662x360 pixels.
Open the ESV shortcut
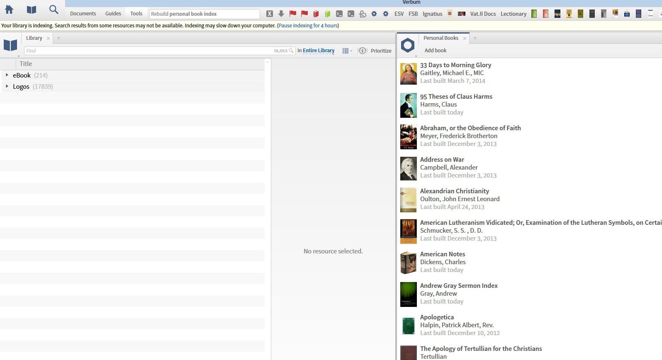point(399,14)
